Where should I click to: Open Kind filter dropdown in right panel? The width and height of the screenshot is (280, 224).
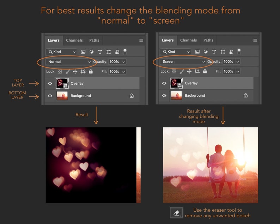point(176,52)
